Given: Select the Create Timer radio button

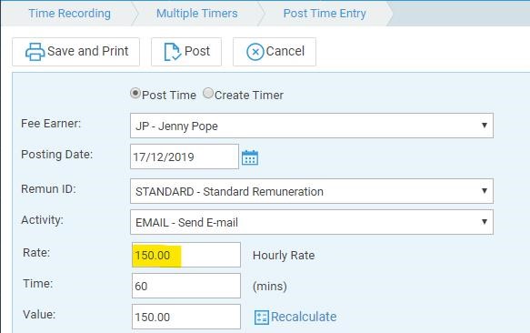Looking at the screenshot, I should click(x=208, y=94).
